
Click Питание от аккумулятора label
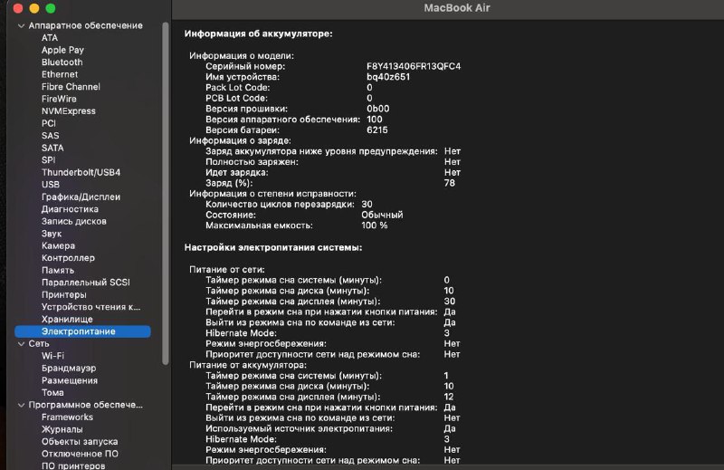click(x=247, y=365)
